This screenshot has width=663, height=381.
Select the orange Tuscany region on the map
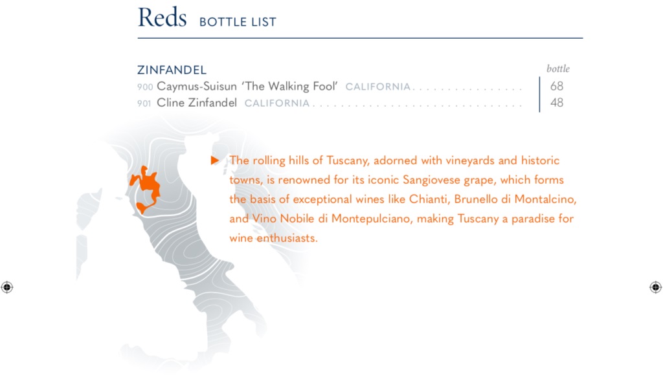point(147,187)
